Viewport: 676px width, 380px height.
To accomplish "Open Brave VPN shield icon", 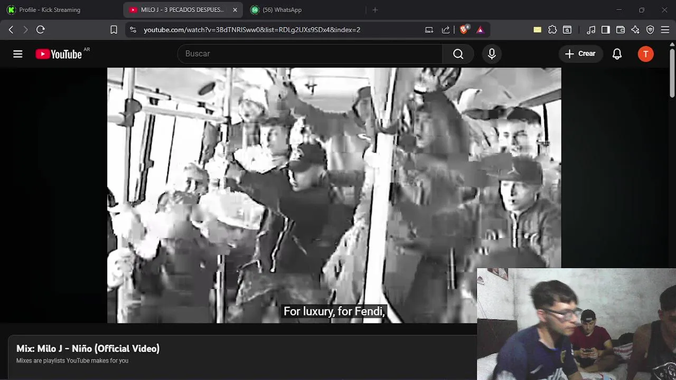I will 650,30.
